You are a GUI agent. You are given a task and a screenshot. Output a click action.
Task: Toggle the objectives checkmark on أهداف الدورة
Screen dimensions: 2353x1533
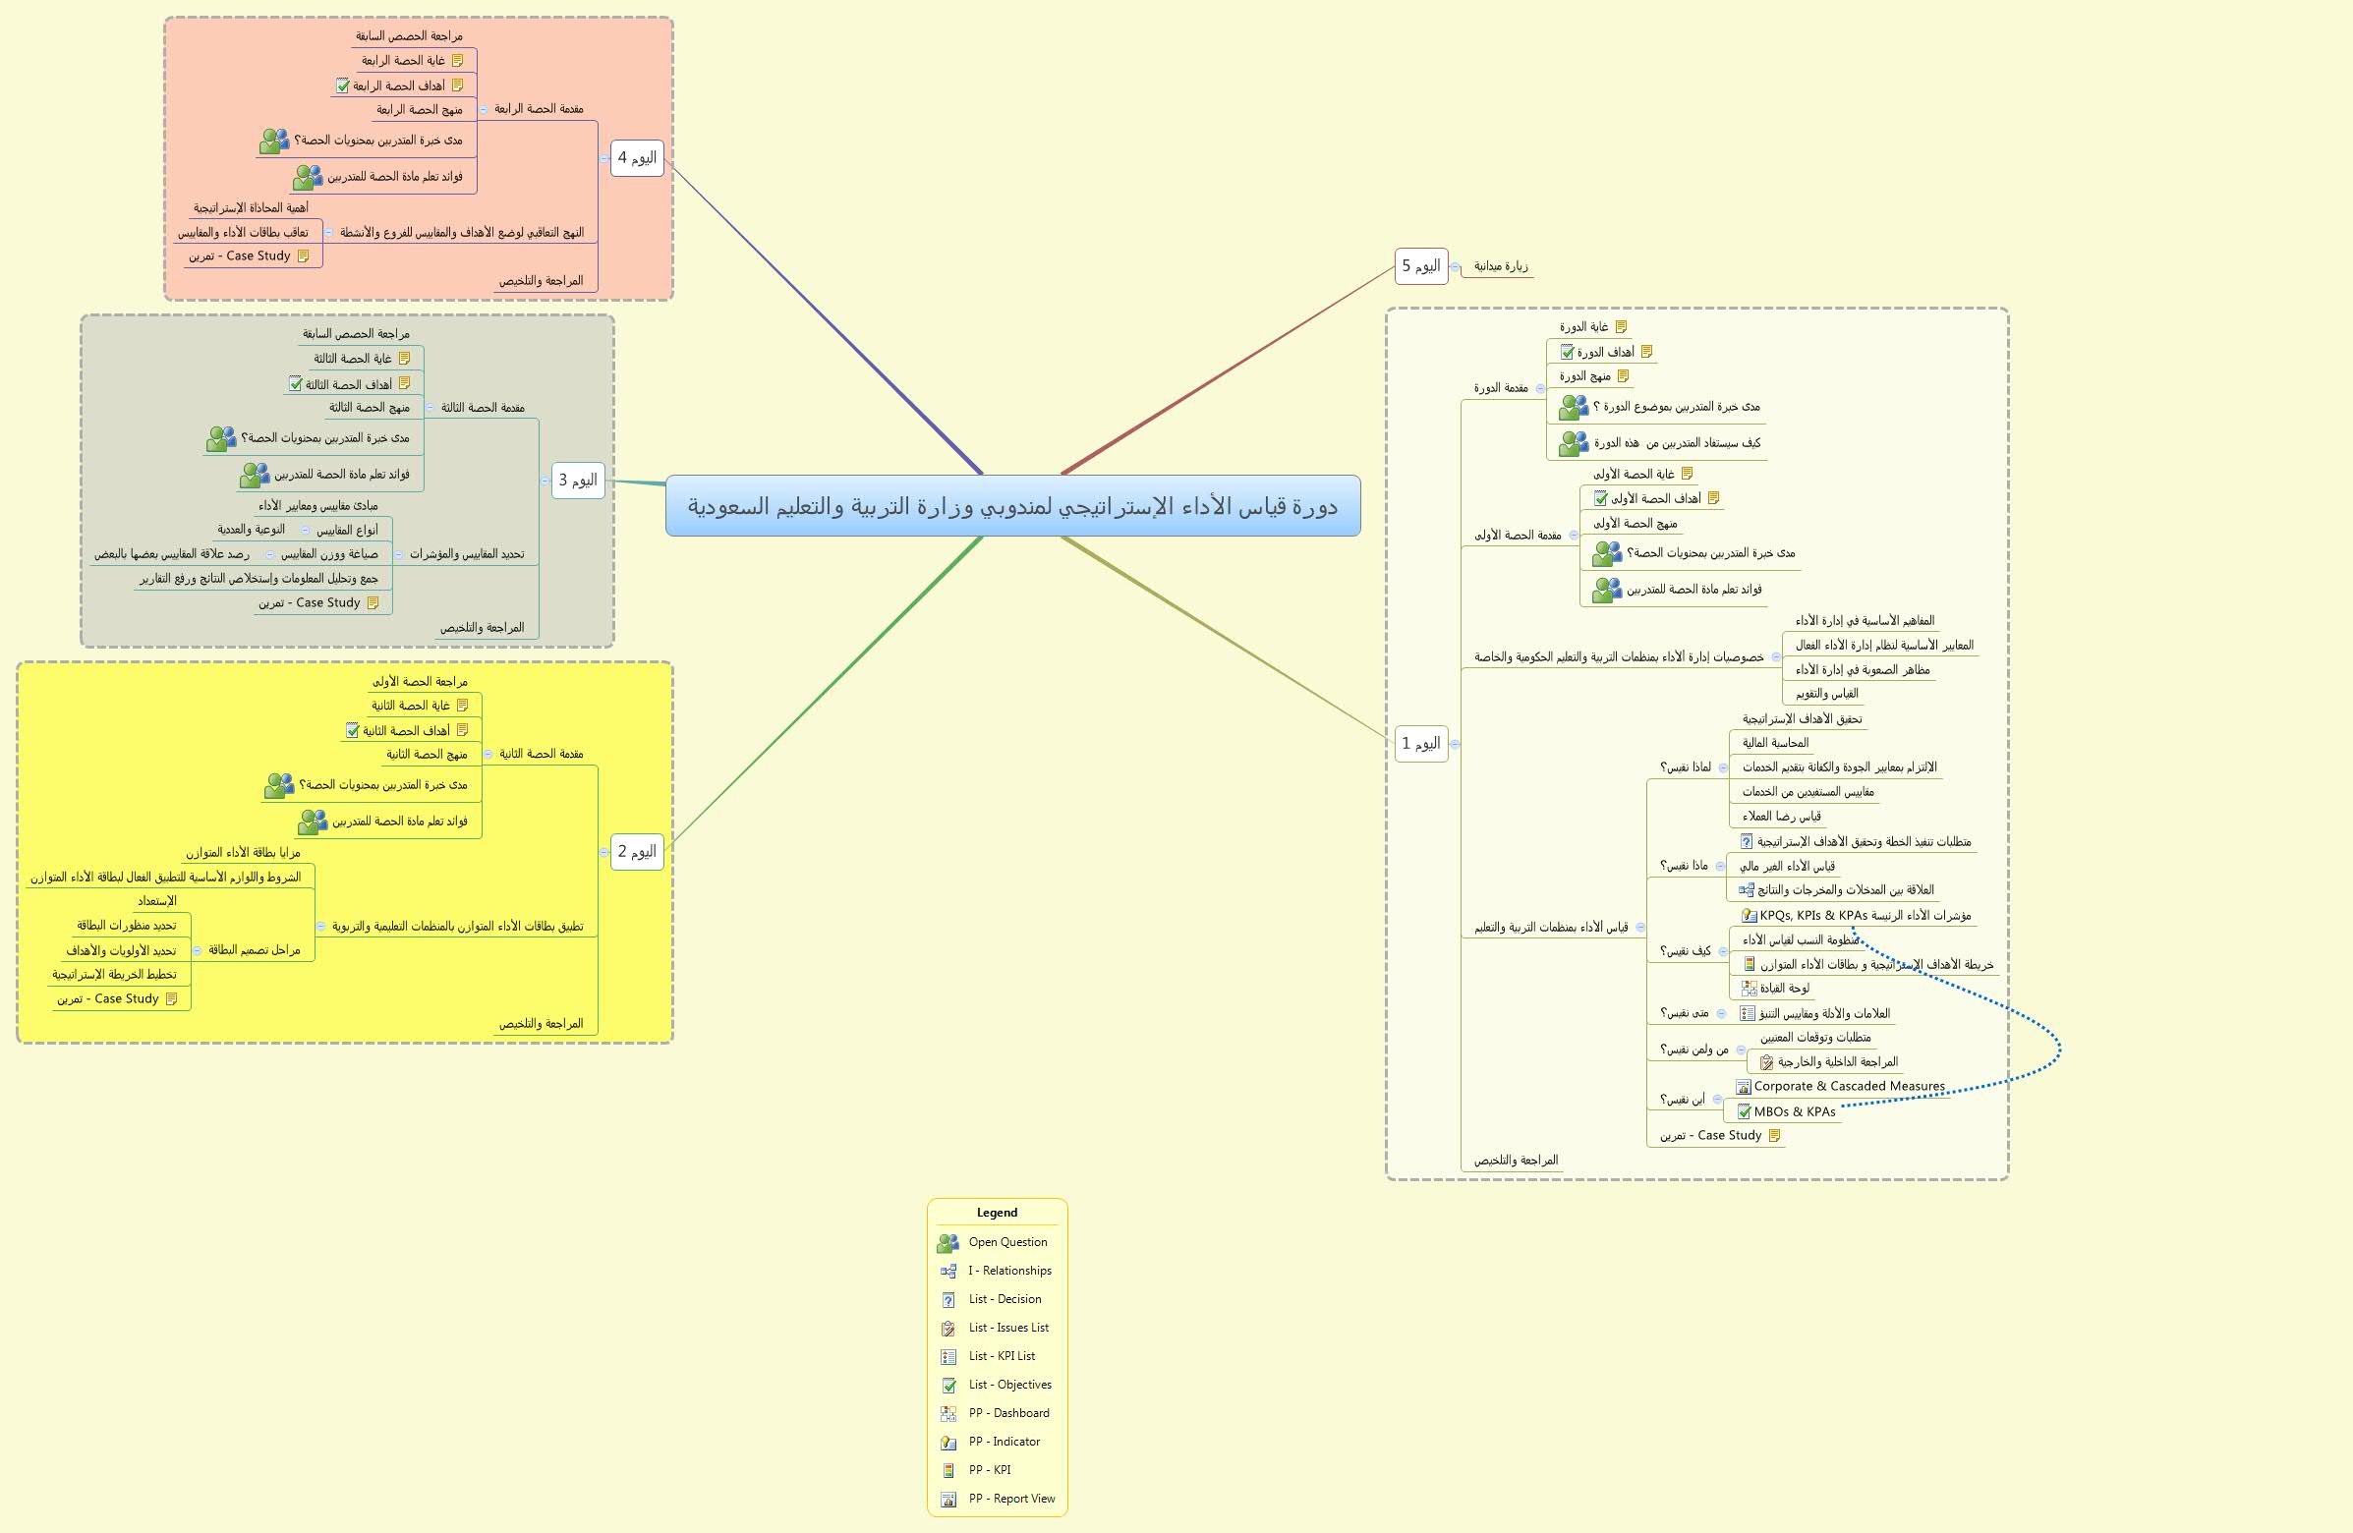(x=1567, y=352)
